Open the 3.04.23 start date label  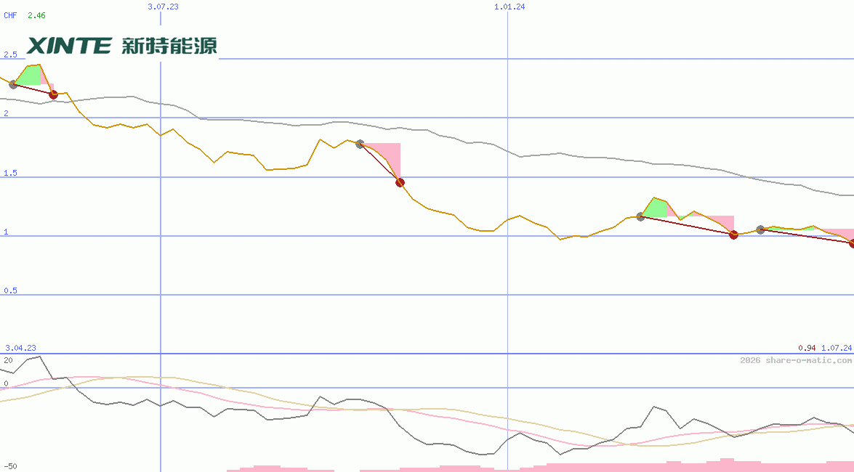pyautogui.click(x=20, y=349)
